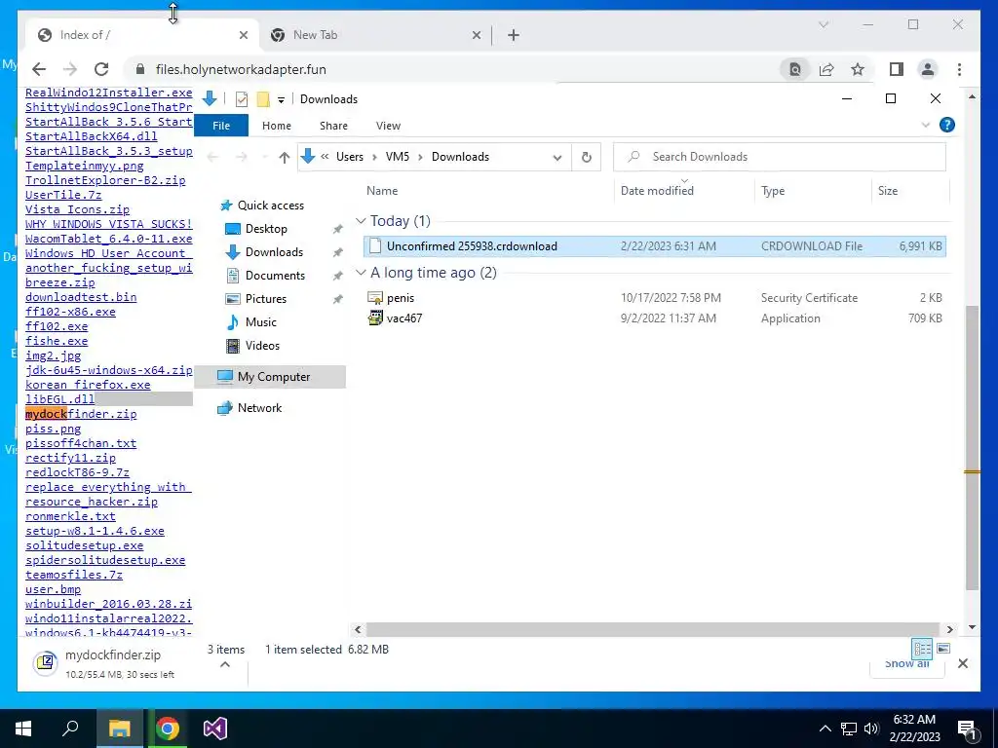Collapse the Today group
This screenshot has width=998, height=748.
(x=361, y=221)
